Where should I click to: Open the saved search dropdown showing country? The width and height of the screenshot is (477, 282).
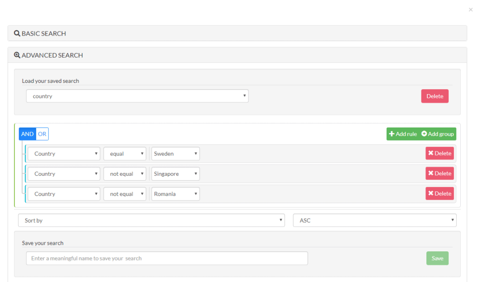[x=137, y=96]
